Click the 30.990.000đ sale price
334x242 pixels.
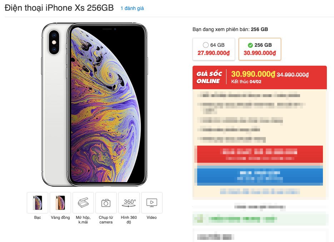tap(253, 74)
